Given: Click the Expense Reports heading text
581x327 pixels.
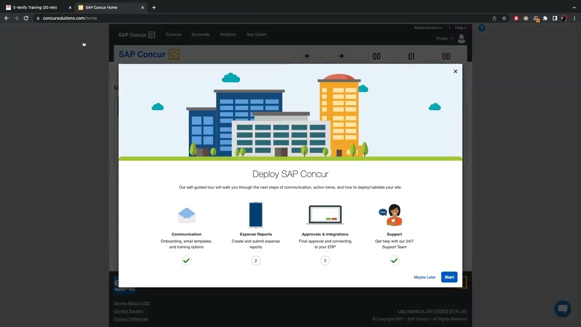Looking at the screenshot, I should [x=256, y=234].
